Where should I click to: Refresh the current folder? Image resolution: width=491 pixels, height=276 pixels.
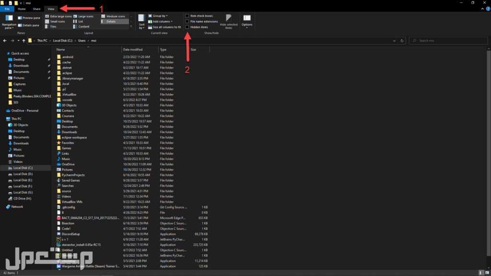pyautogui.click(x=402, y=41)
